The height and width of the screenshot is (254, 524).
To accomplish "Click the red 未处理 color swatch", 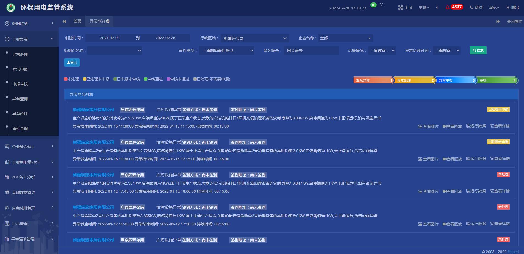I will tap(65, 79).
